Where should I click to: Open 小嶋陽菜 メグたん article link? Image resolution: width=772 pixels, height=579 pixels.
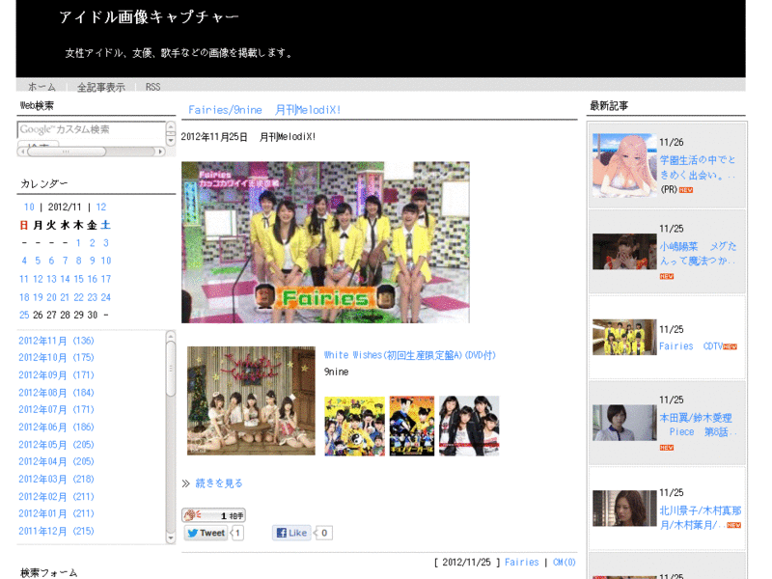click(x=698, y=253)
